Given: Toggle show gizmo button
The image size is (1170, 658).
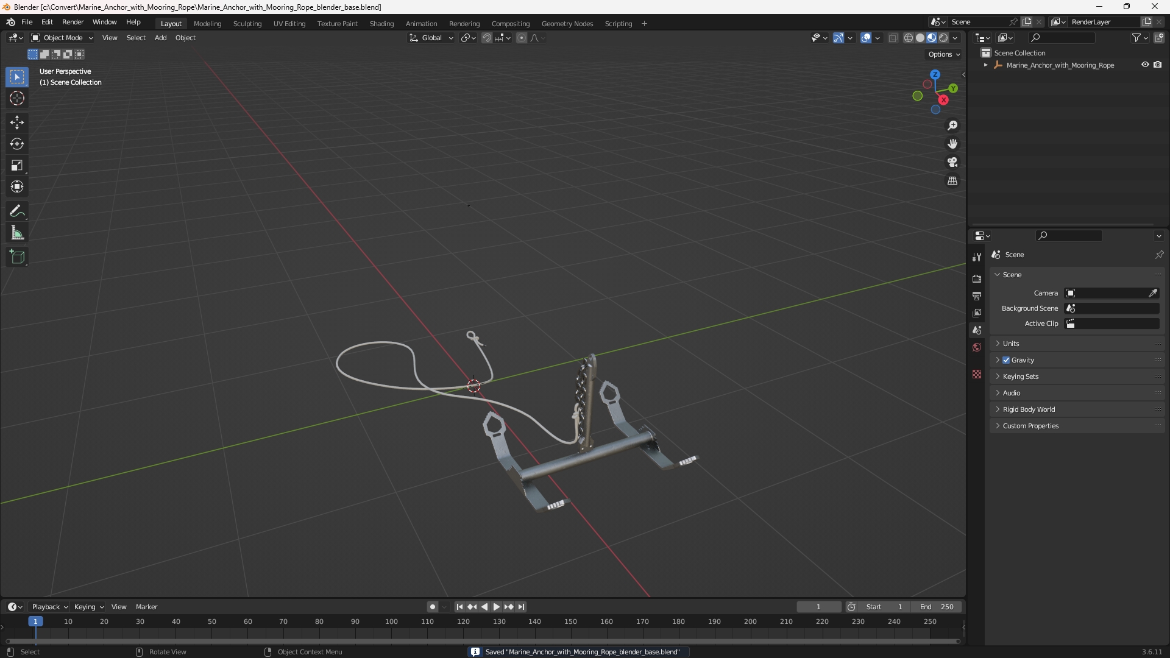Looking at the screenshot, I should tap(838, 38).
